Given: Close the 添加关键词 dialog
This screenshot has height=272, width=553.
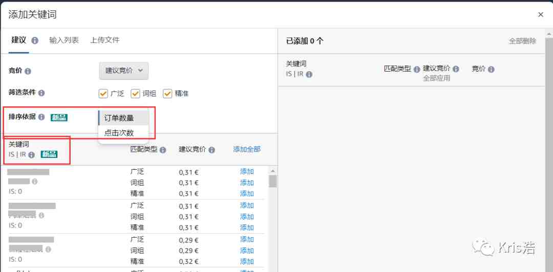Looking at the screenshot, I should (x=540, y=14).
